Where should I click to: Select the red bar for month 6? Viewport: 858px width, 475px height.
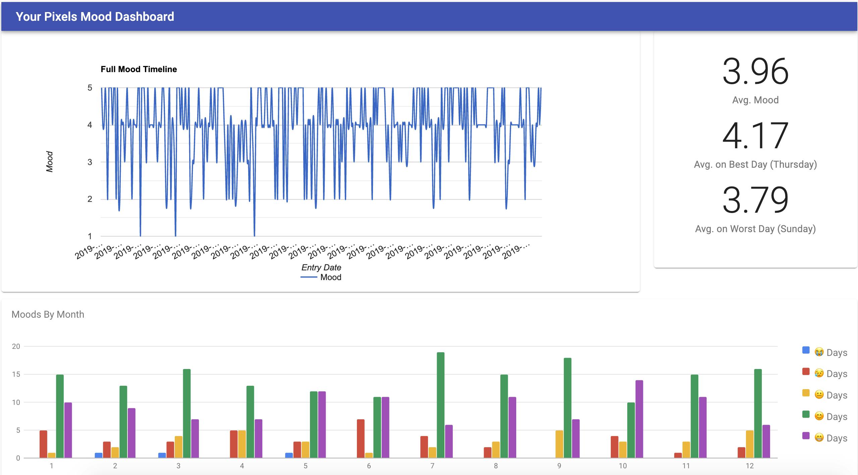(361, 438)
